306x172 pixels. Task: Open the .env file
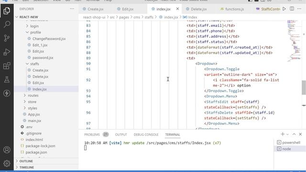(46, 127)
